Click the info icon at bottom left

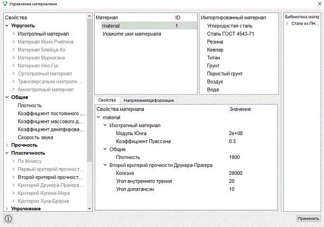[x=8, y=219]
